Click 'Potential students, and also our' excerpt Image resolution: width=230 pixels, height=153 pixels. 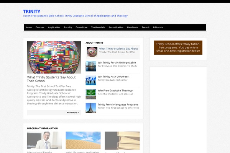115,94
